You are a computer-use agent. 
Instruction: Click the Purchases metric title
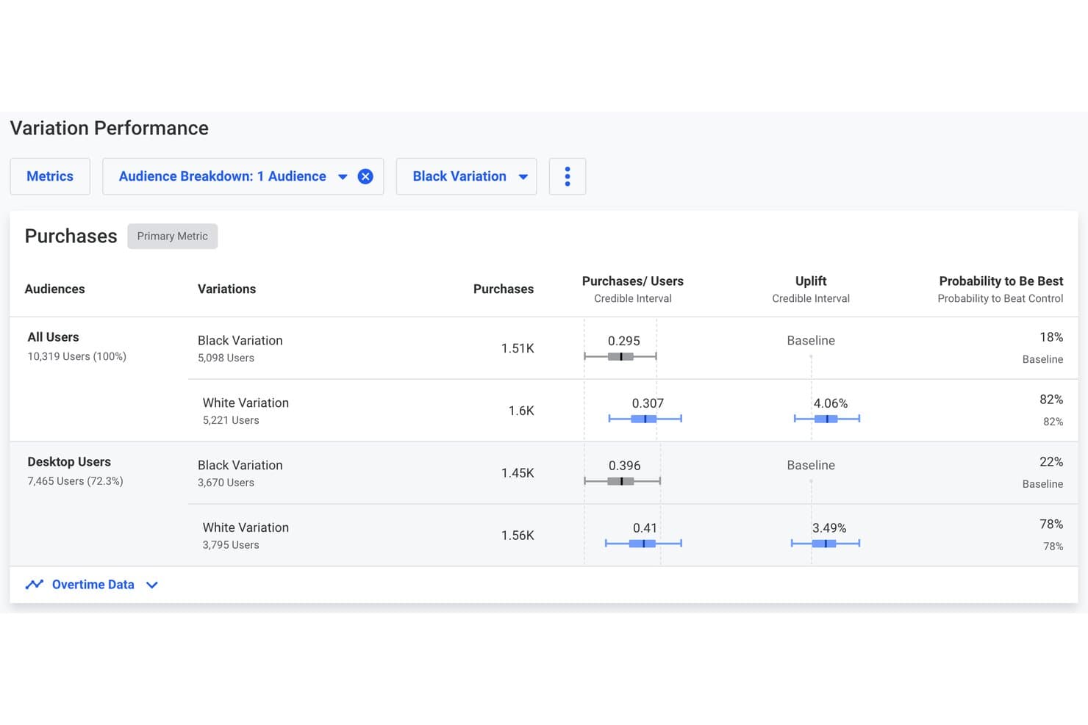click(x=71, y=237)
